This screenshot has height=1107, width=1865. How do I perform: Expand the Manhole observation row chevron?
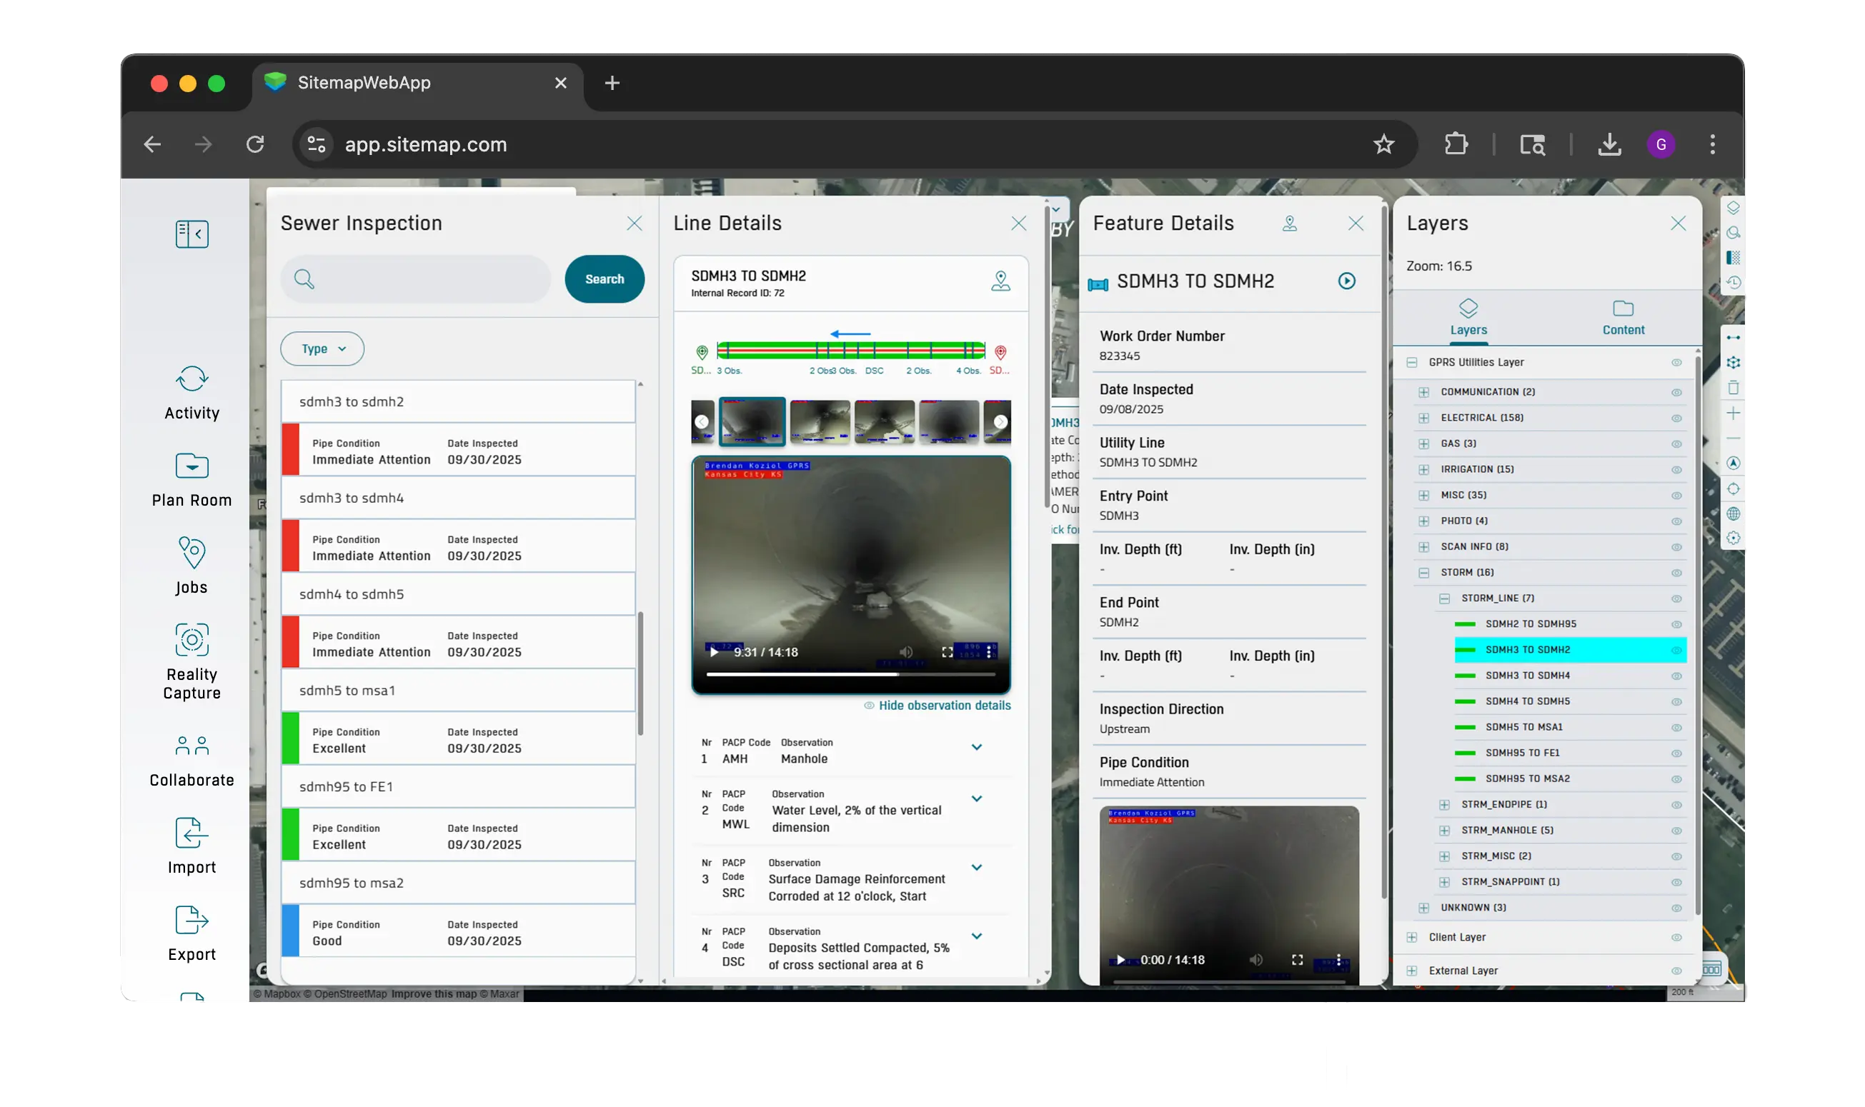[976, 748]
